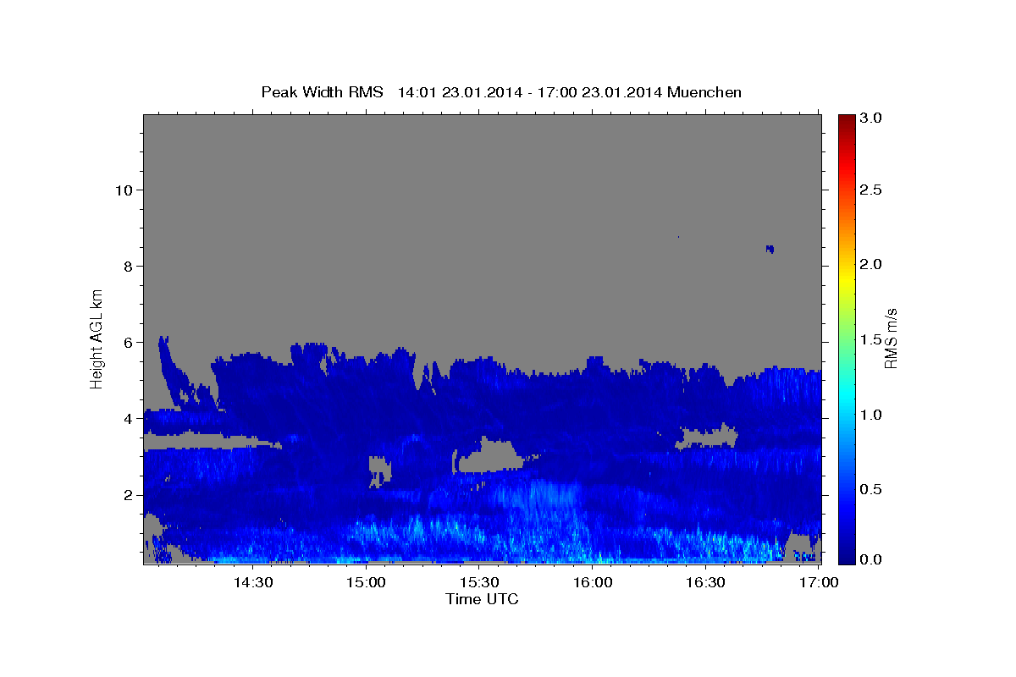Click the yellow band of the colorbar

pyautogui.click(x=846, y=279)
